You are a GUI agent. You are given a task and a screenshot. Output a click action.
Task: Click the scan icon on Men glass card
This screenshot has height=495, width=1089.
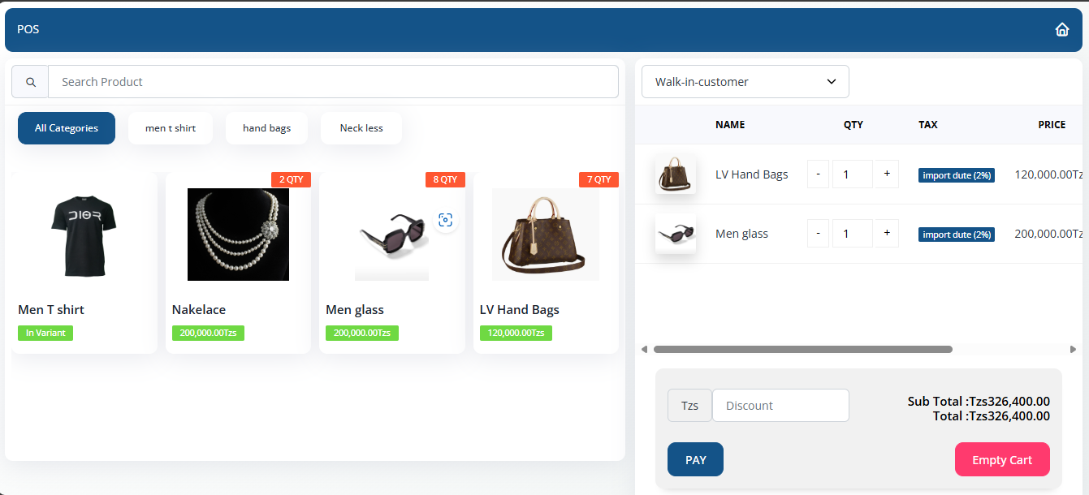444,220
